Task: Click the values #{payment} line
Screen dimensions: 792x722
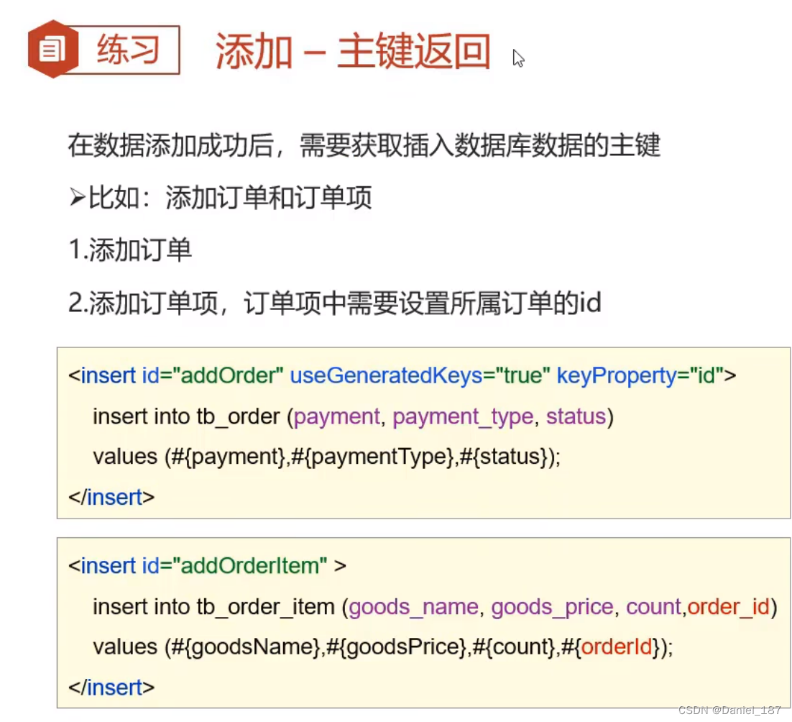Action: (326, 457)
